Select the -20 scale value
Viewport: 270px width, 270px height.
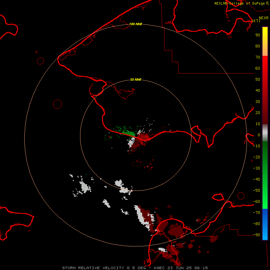(x=256, y=157)
